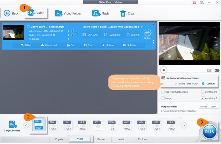The height and width of the screenshot is (144, 221).
Task: Play the video preview
Action: (163, 70)
